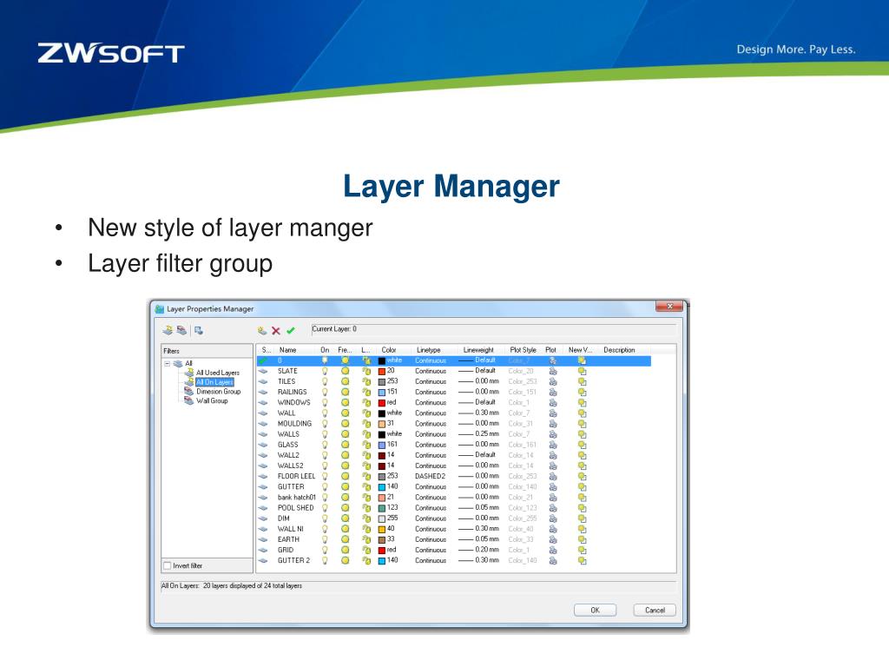Click the freeze sun icon for WINDOWS
Image resolution: width=889 pixels, height=667 pixels.
(x=345, y=402)
